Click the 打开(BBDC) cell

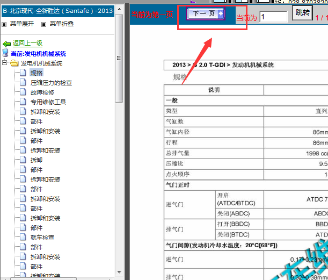[x=239, y=224]
